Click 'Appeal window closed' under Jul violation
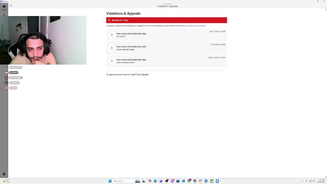The height and width of the screenshot is (184, 327). coord(125,50)
